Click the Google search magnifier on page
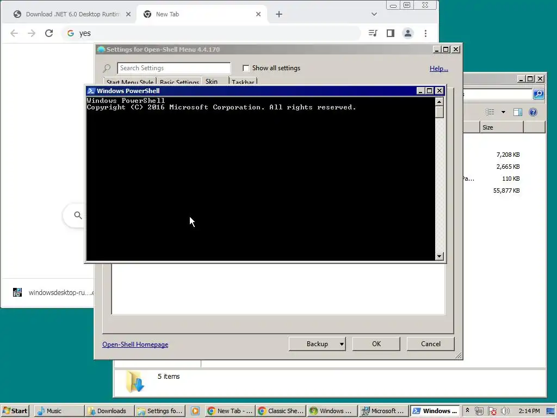Image resolution: width=557 pixels, height=418 pixels. [x=78, y=215]
